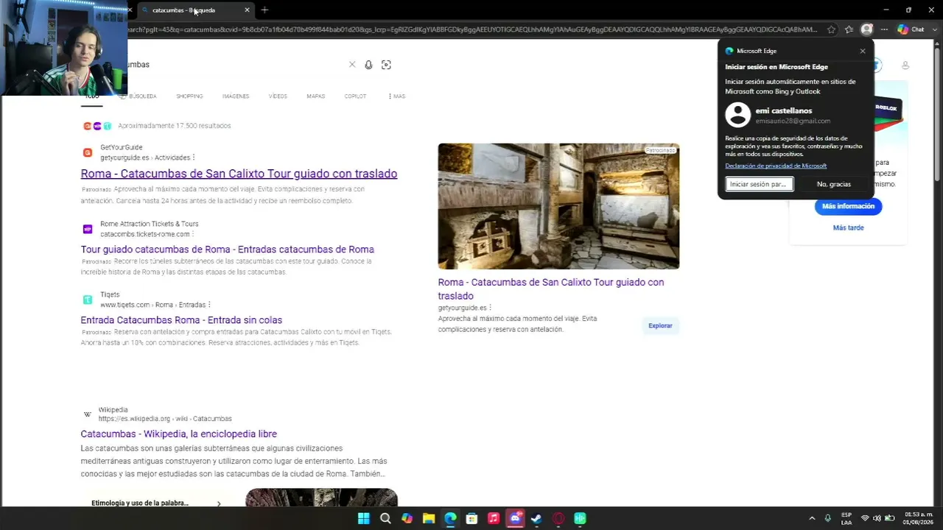Open options menu beside tiqets.com Roma Entradas

click(209, 305)
